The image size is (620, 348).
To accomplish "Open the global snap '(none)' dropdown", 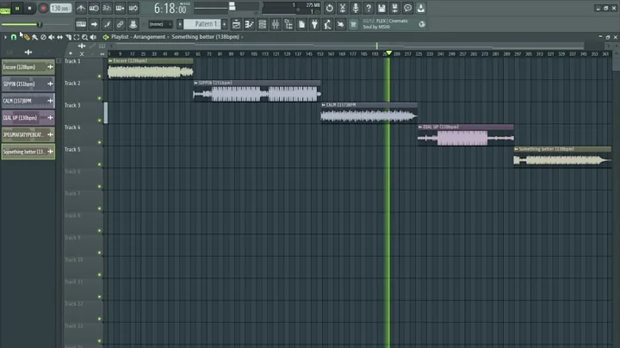I will pyautogui.click(x=160, y=24).
